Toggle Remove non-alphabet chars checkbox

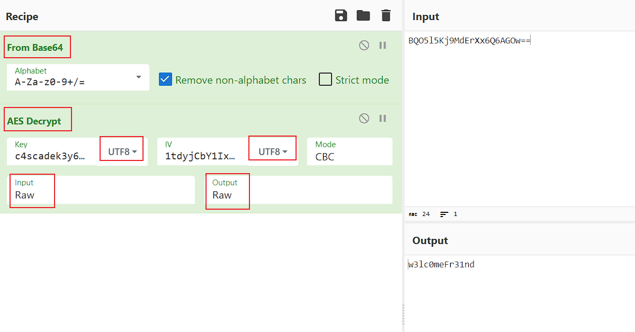click(x=166, y=80)
